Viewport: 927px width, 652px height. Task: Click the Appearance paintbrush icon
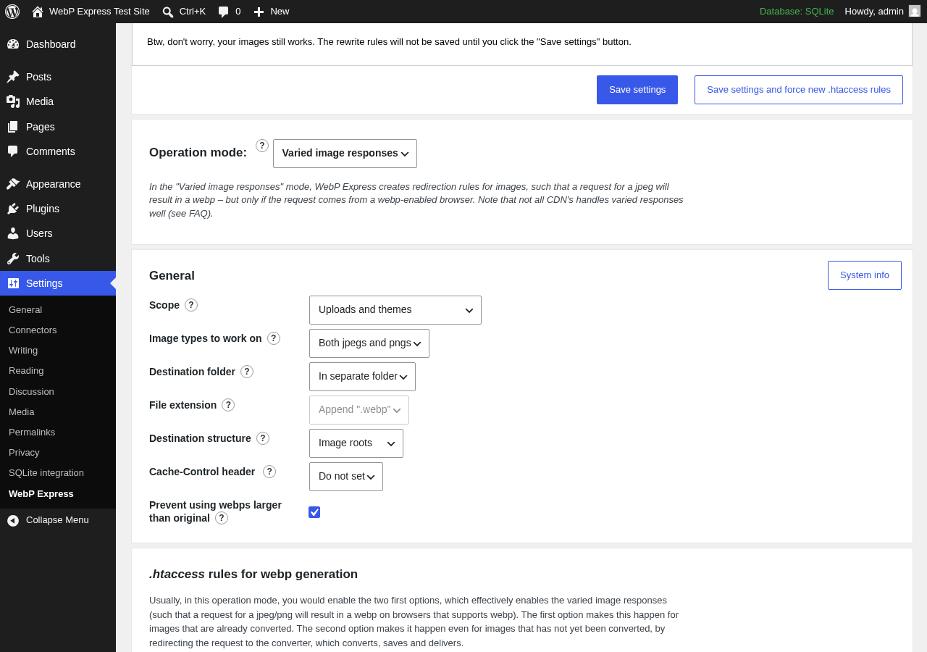[13, 184]
